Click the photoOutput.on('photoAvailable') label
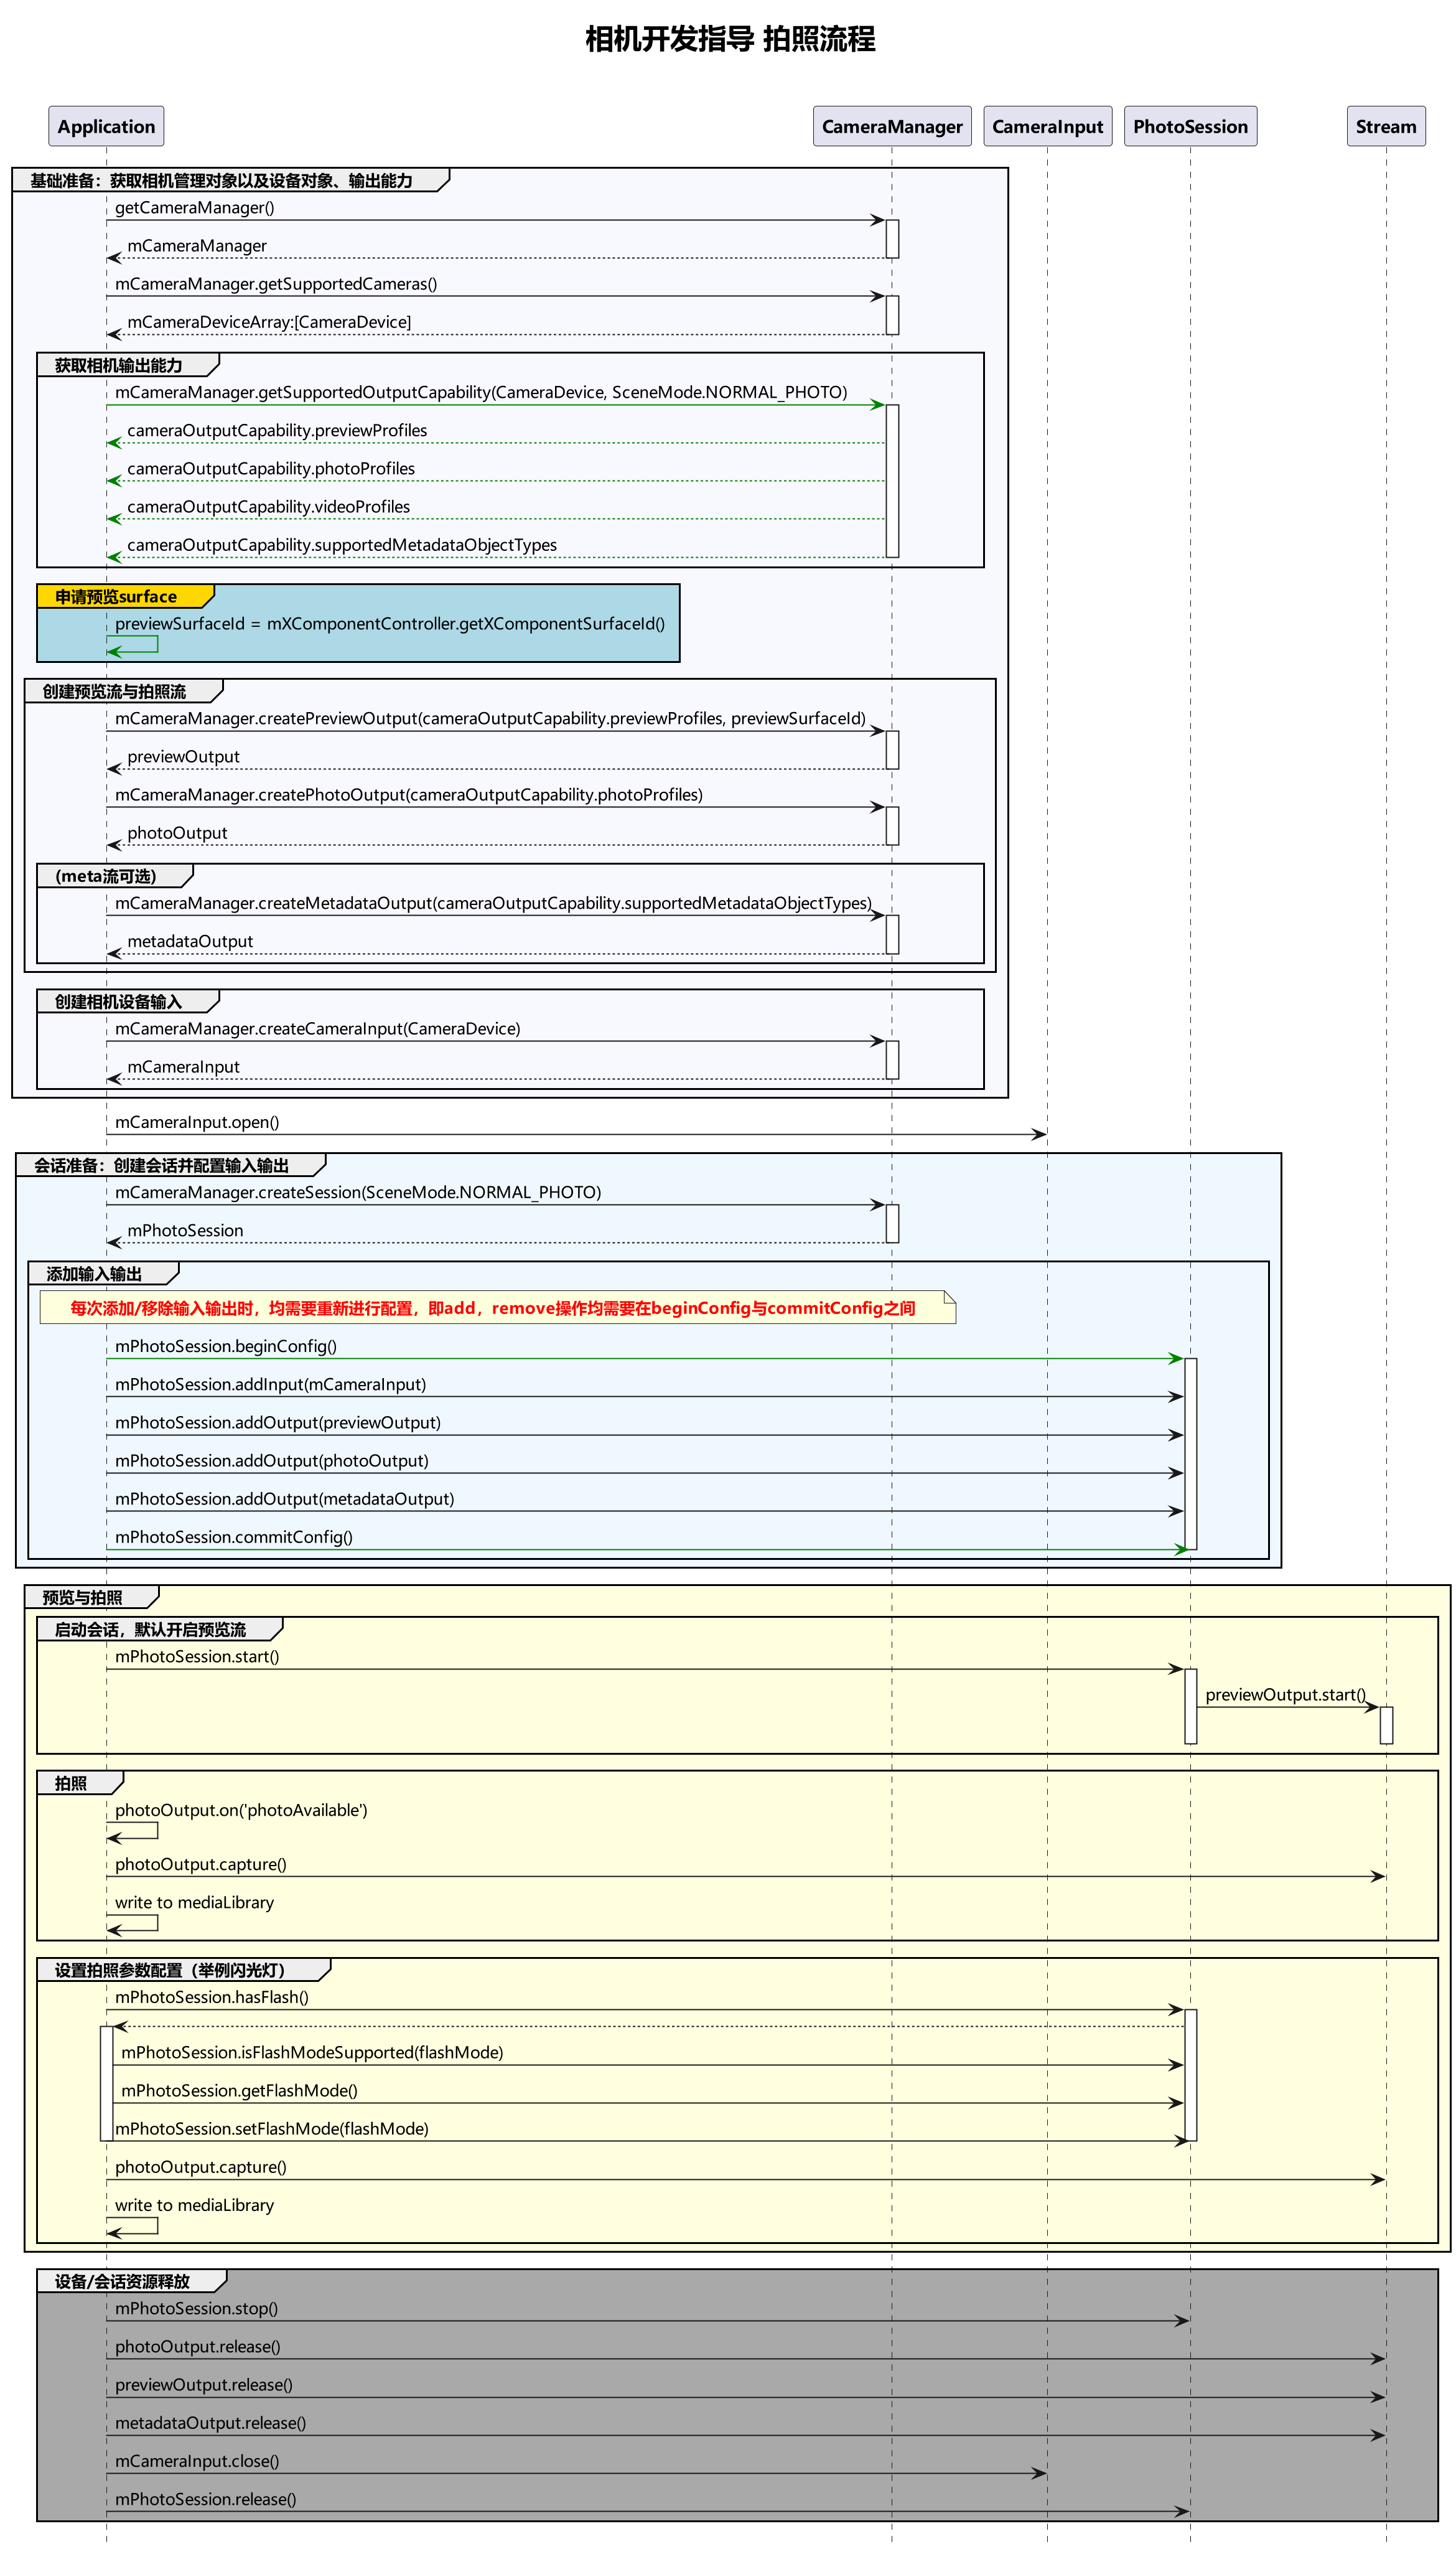 point(241,1811)
